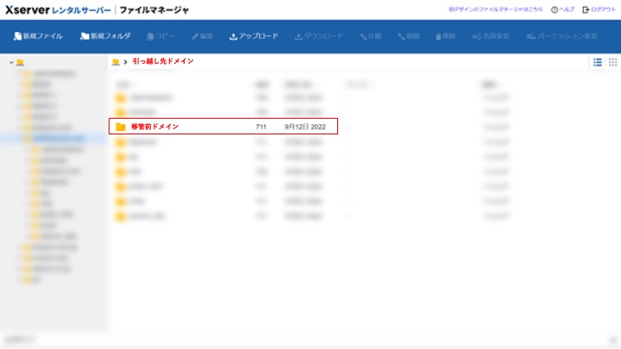621x349 pixels.
Task: Click the 編集 edit toolbar button
Action: [203, 36]
